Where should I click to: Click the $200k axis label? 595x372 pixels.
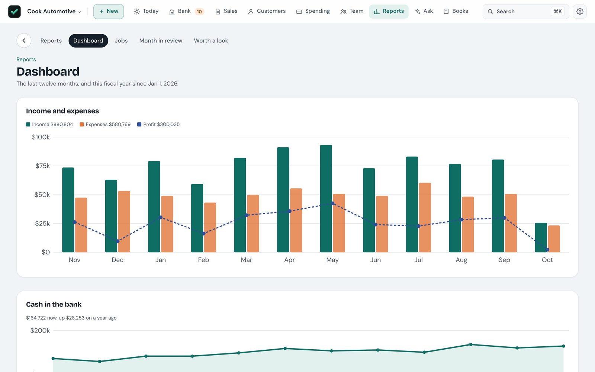pos(40,331)
